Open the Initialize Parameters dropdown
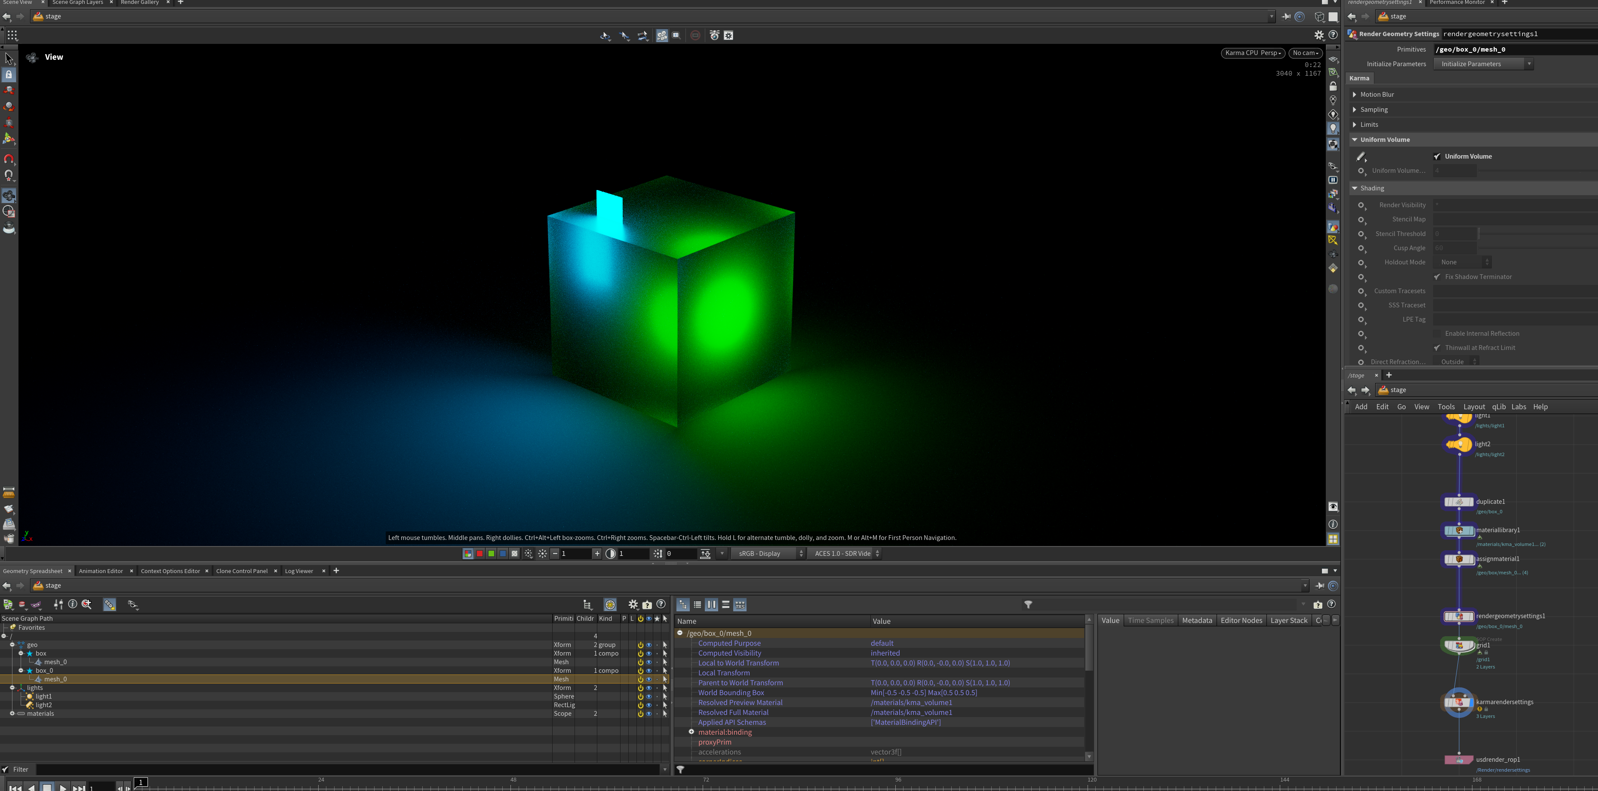The height and width of the screenshot is (791, 1598). [x=1483, y=64]
